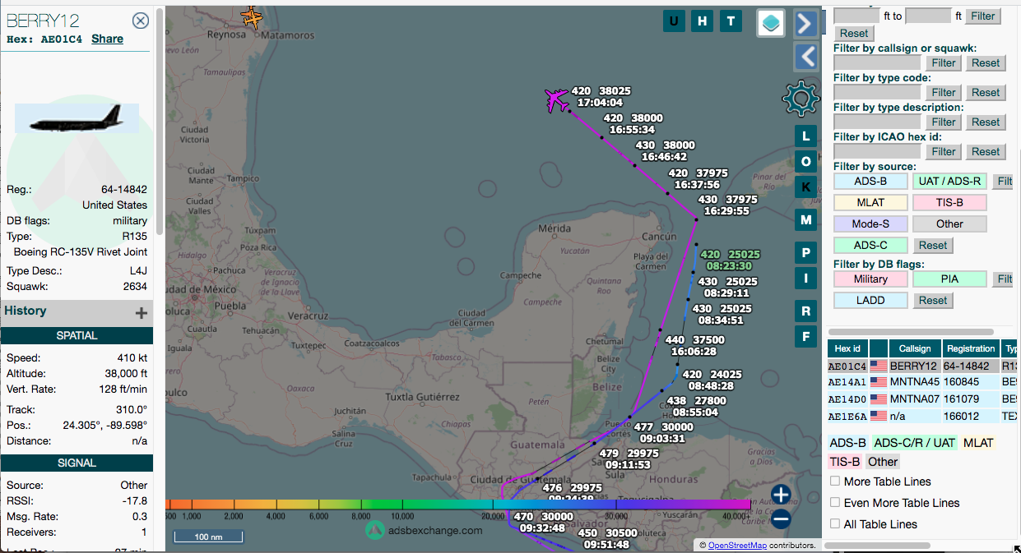Toggle the I map option button

pos(806,279)
